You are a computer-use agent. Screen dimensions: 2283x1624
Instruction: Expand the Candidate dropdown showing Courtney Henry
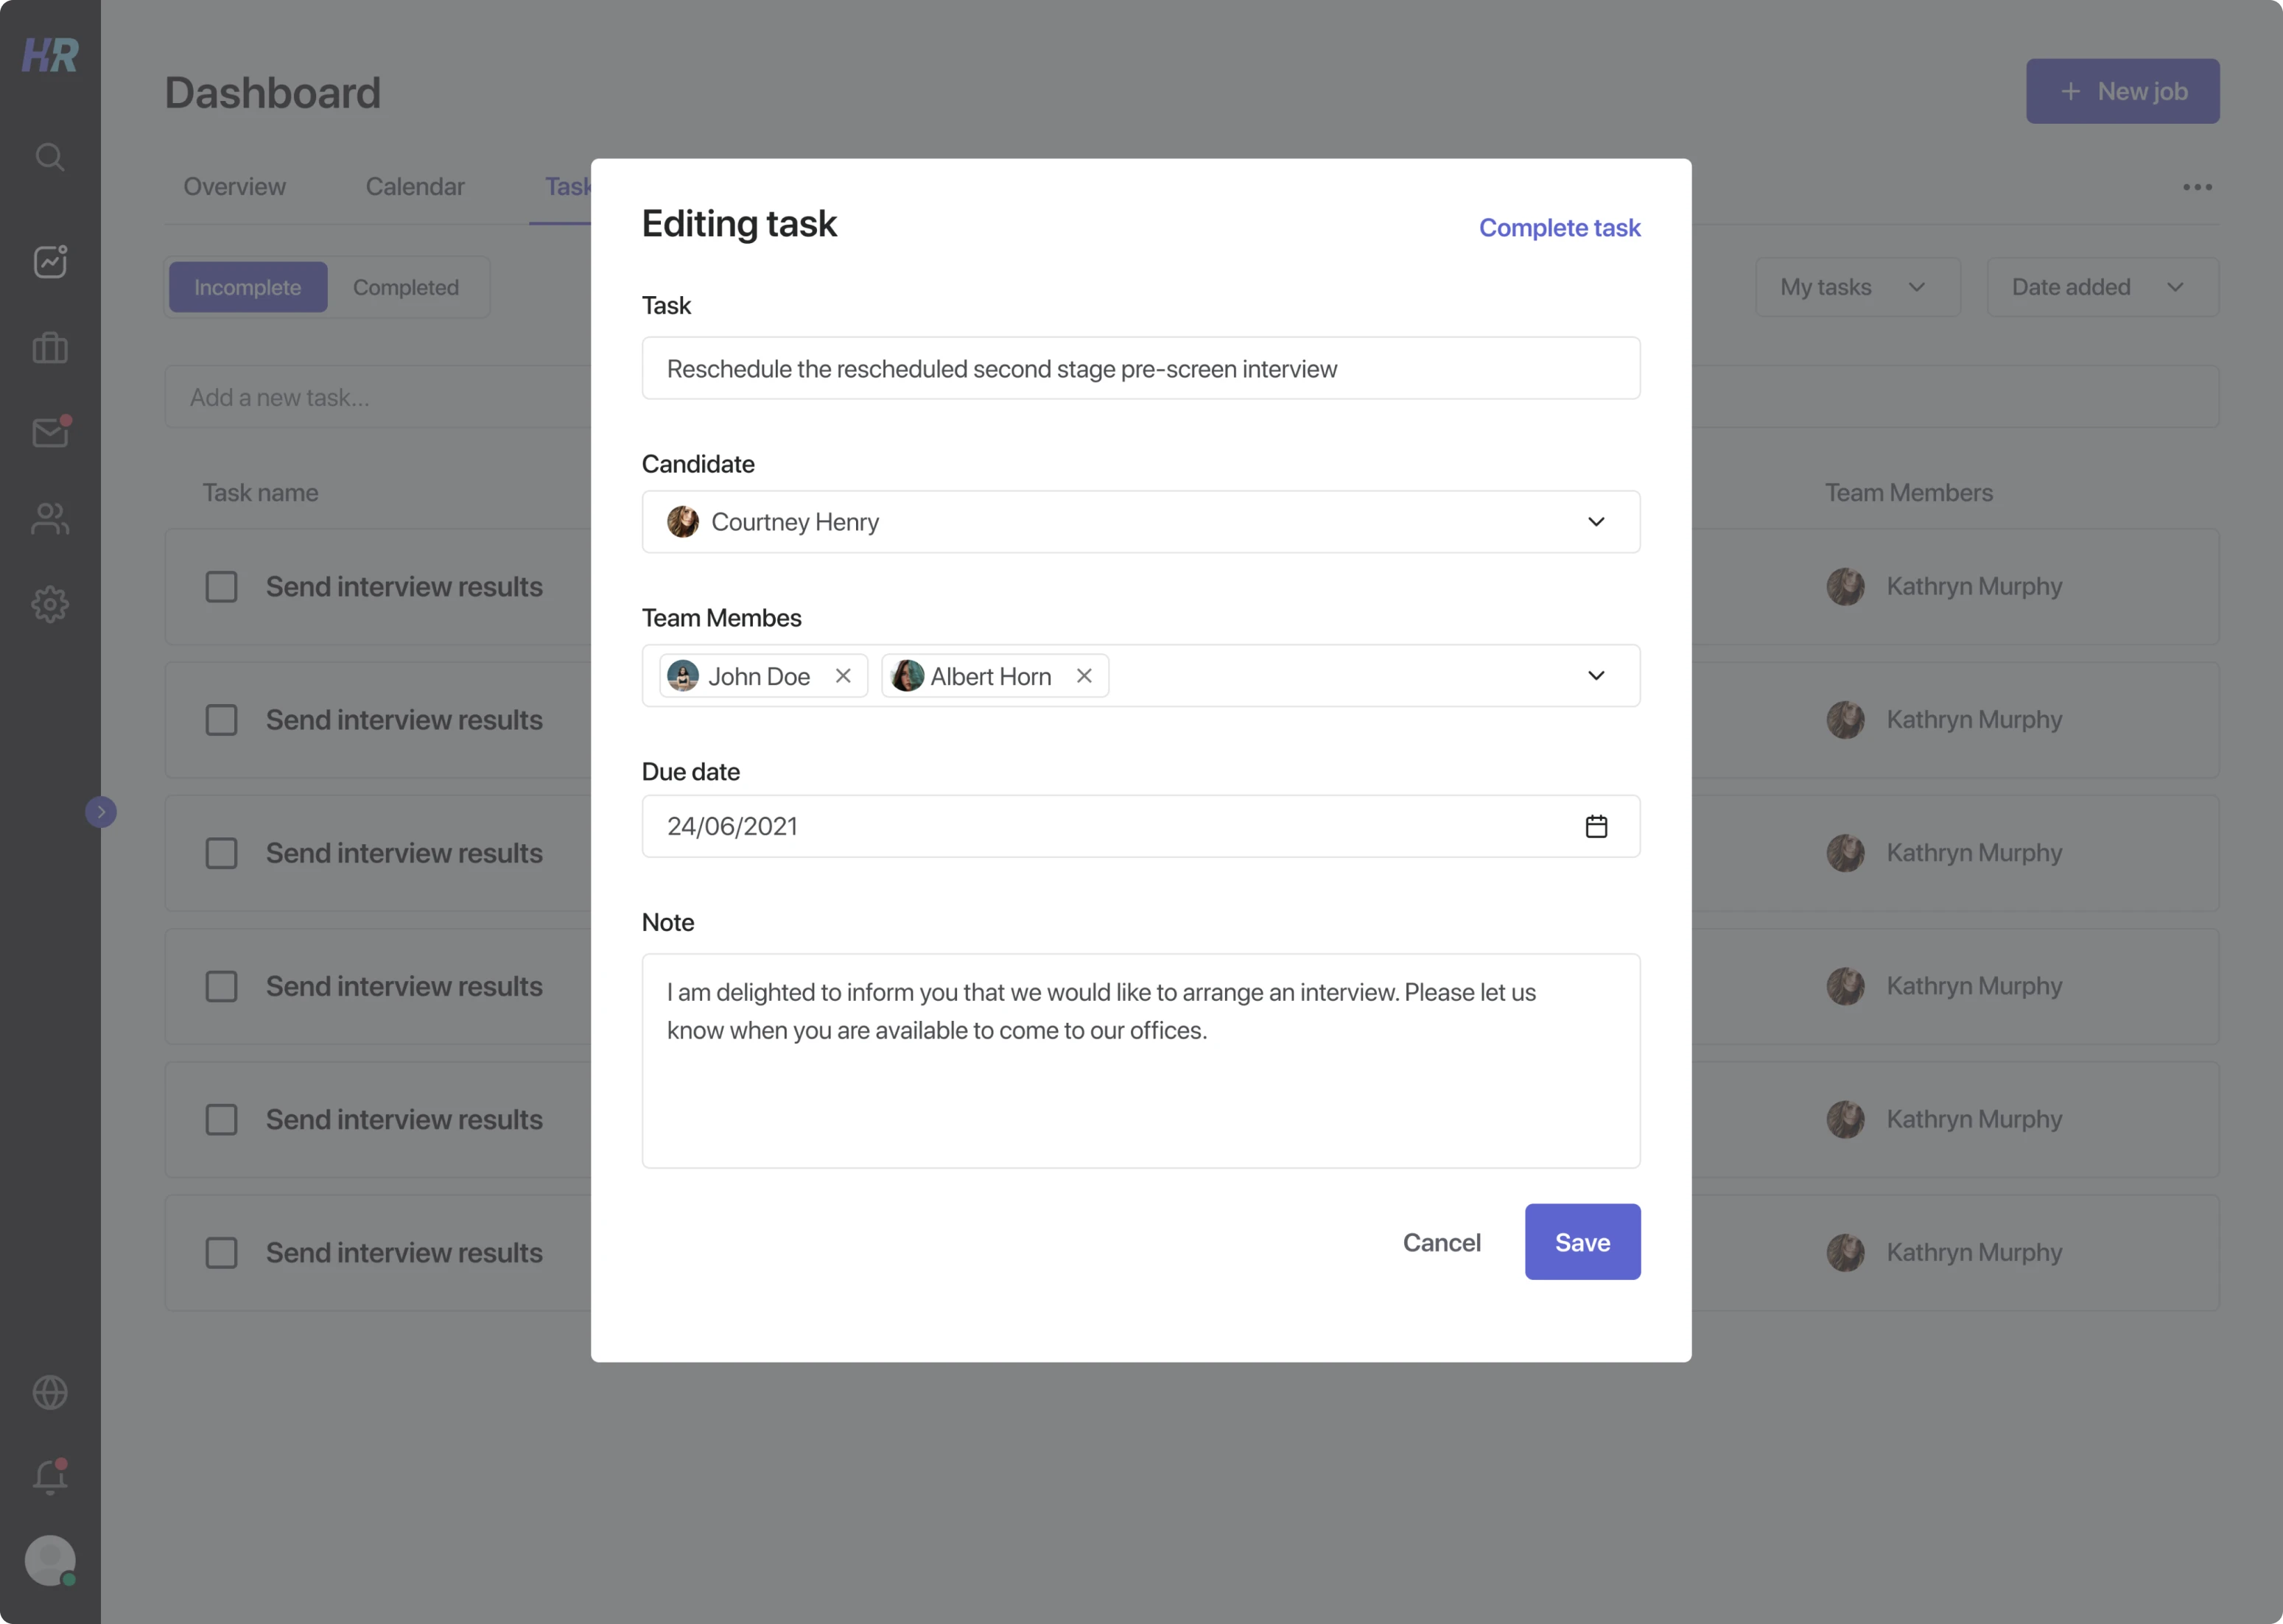1596,522
